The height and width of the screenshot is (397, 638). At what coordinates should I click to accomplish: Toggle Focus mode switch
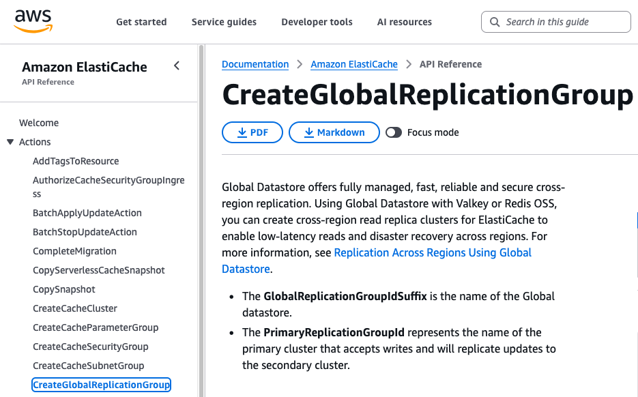point(394,132)
